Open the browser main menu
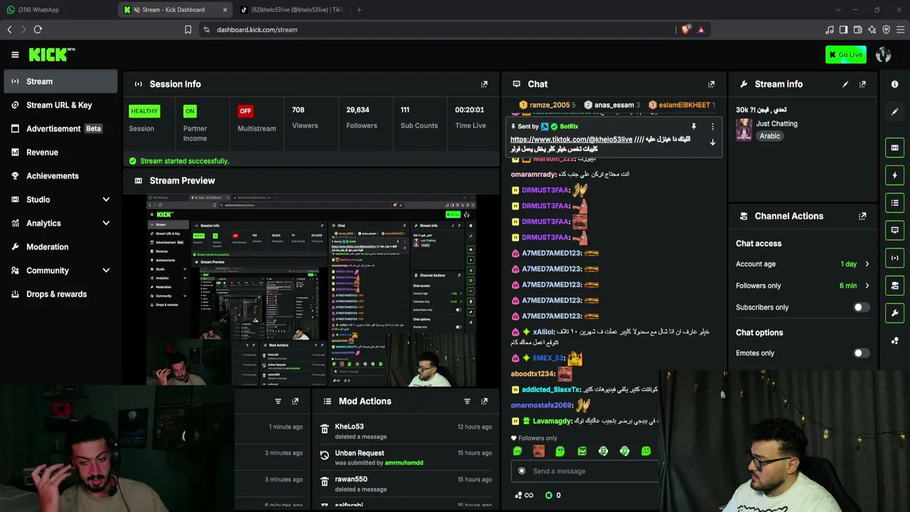 (901, 30)
